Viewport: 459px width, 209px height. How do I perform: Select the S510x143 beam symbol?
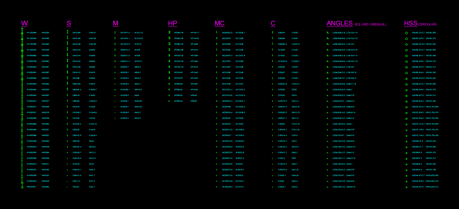(x=67, y=60)
